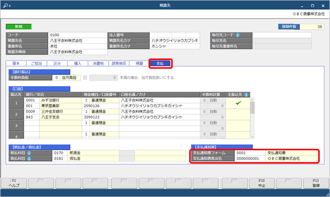Image resolution: width=330 pixels, height=197 pixels.
Task: Click 精算先名 field 八王子衣料株式会社
Action: (x=78, y=41)
